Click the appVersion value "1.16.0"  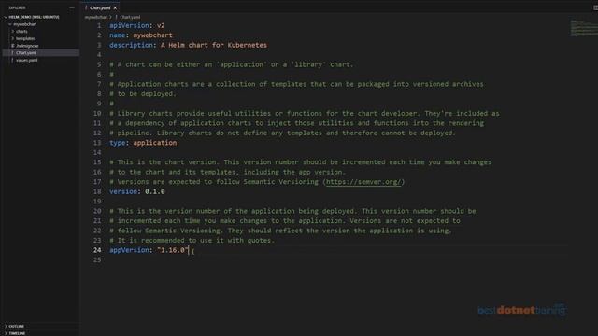coord(172,250)
